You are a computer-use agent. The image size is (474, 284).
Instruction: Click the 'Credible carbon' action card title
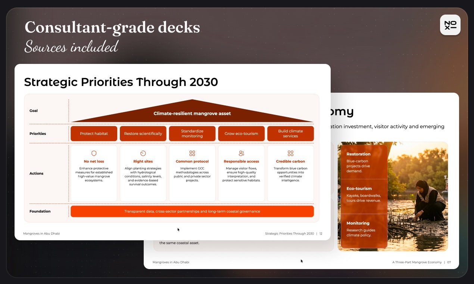pos(290,161)
